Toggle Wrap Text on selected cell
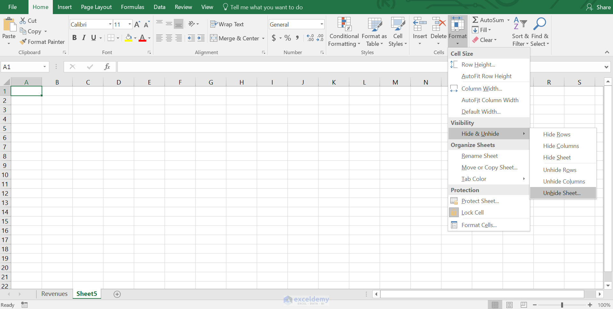Viewport: 613px width, 309px height. click(227, 24)
